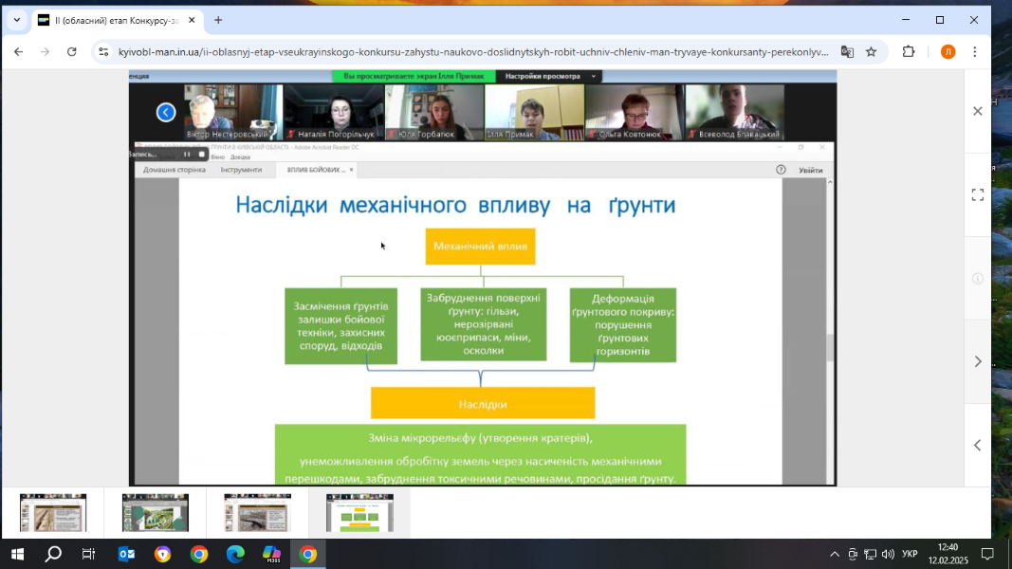Viewport: 1012px width, 569px height.
Task: Open a new browser tab
Action: pos(218,20)
